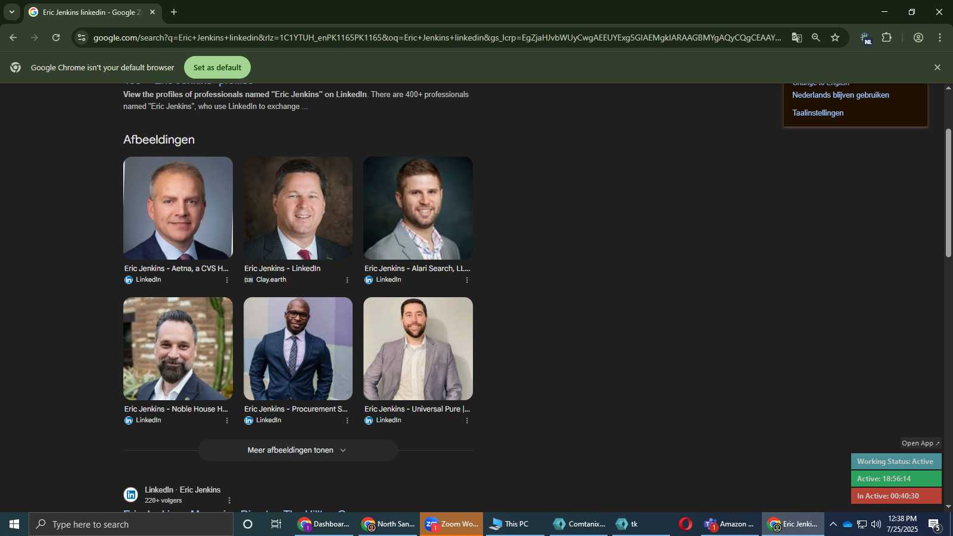
Task: Open notification center in taskbar
Action: click(935, 525)
